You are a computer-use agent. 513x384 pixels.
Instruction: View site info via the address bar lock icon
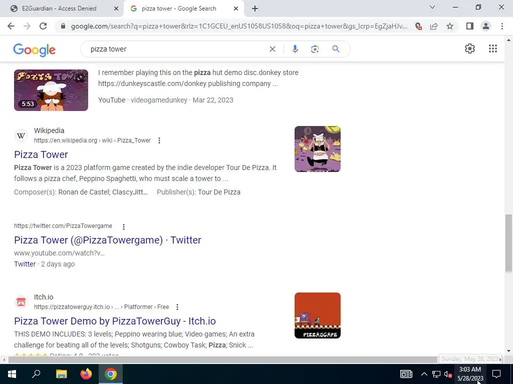point(63,26)
